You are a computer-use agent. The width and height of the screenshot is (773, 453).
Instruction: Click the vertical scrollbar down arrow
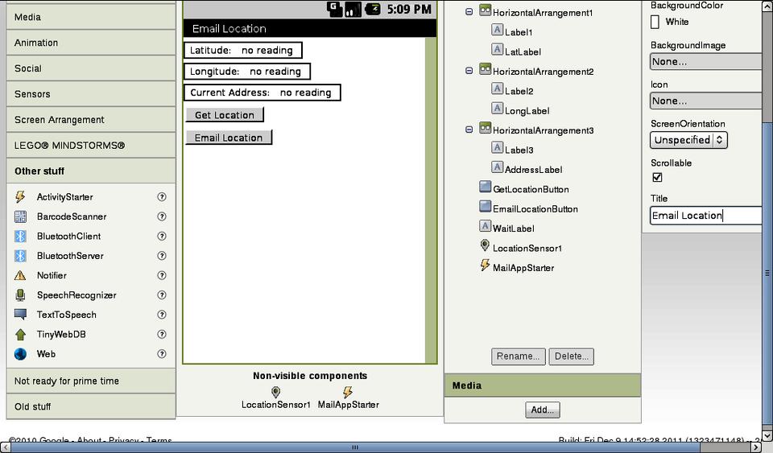[767, 436]
